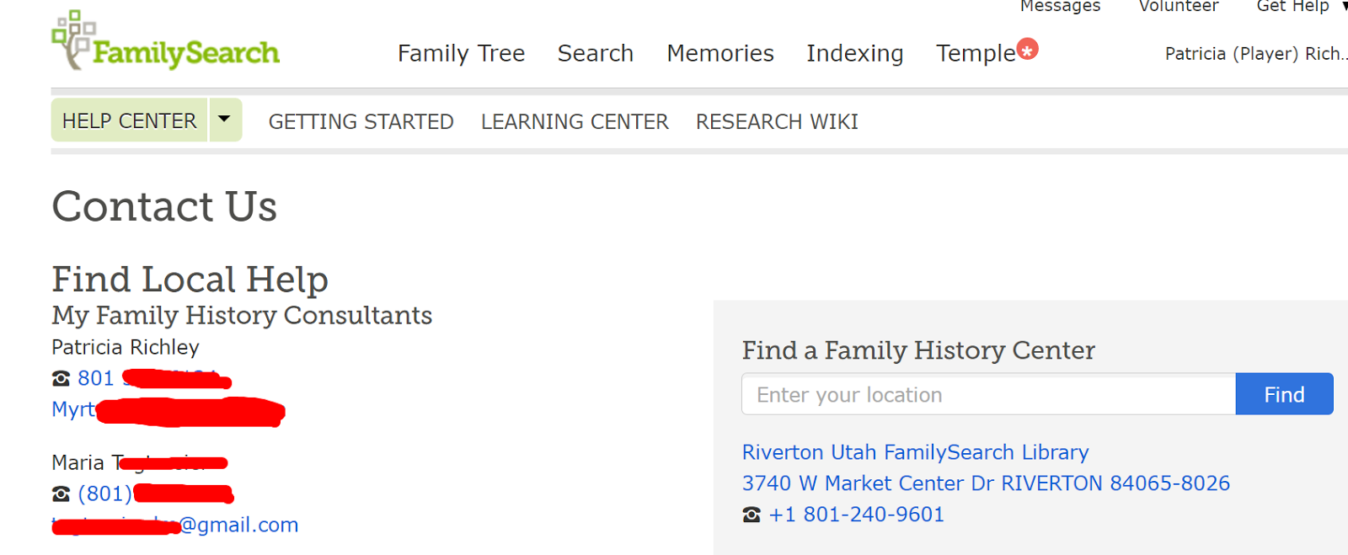This screenshot has height=555, width=1348.
Task: Open Patricia (Player) account menu
Action: click(x=1254, y=54)
